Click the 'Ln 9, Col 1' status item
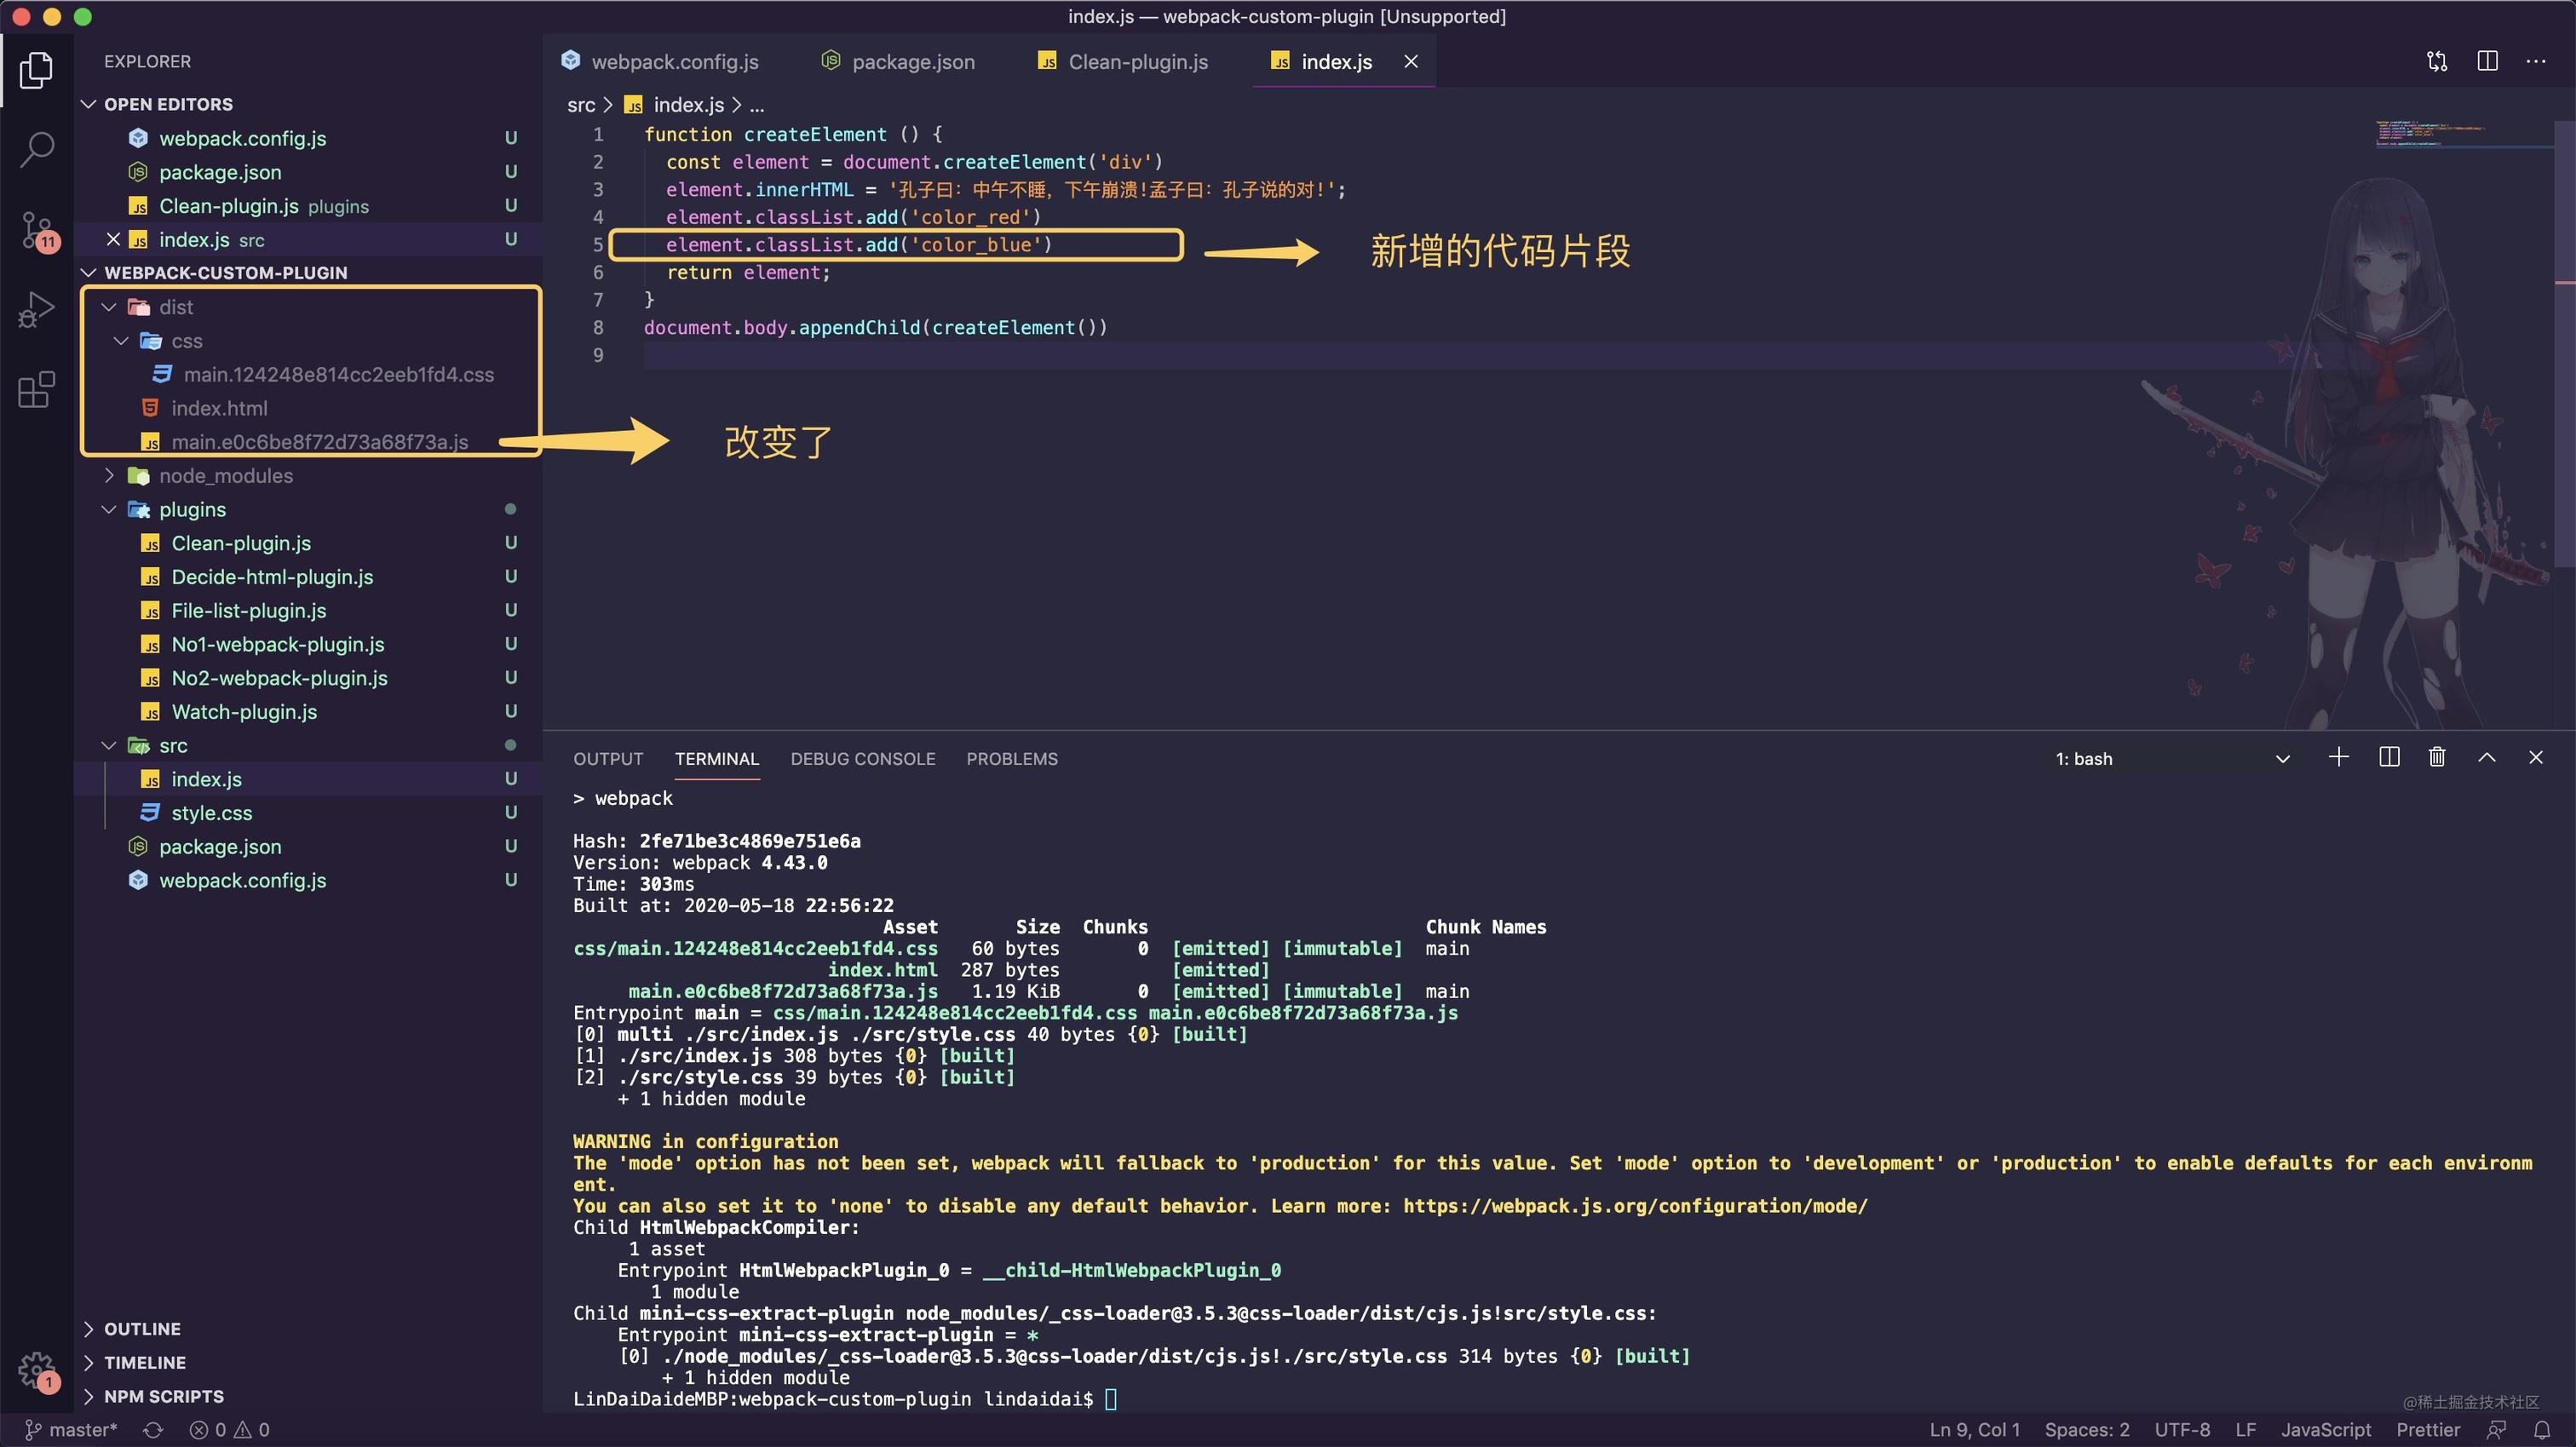This screenshot has width=2576, height=1447. (x=1975, y=1430)
